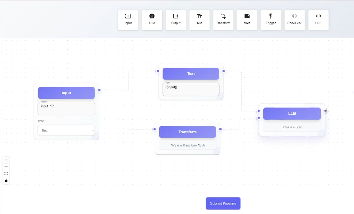Click the Name field containing input_12
Viewport: 354px width, 214px height.
(66, 108)
